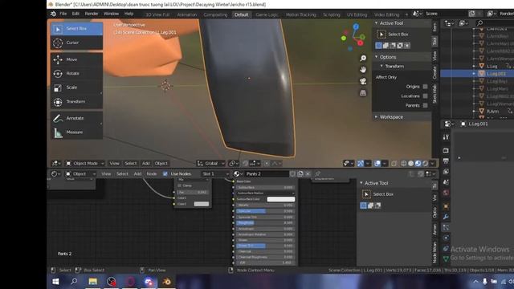Open the Global orientation dropdown

(210, 163)
